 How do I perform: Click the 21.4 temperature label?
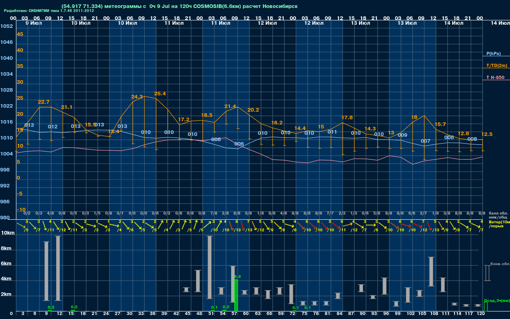coord(230,106)
